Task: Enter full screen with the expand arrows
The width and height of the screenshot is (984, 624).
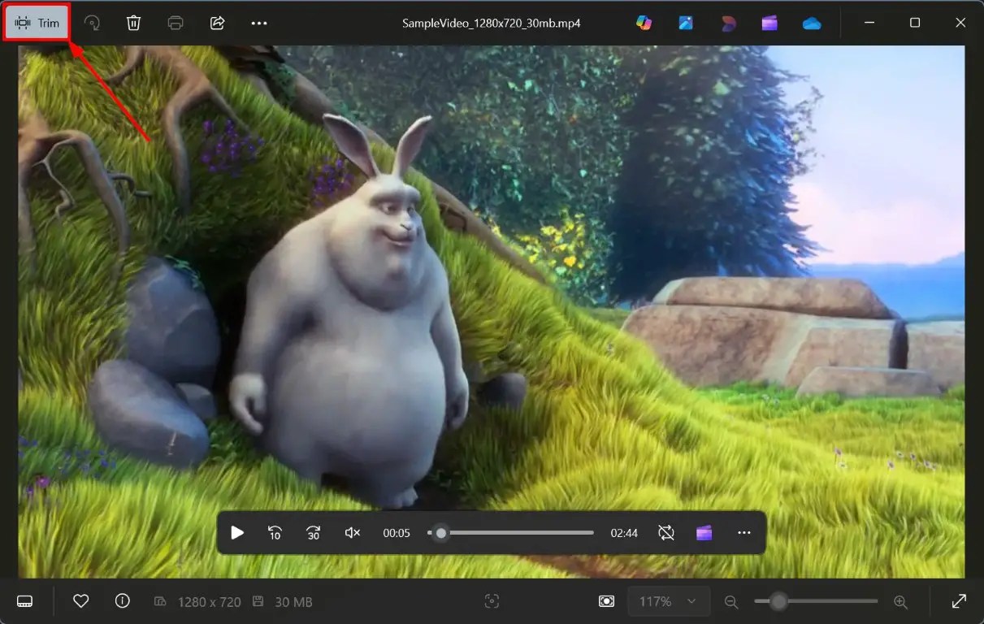Action: (959, 601)
